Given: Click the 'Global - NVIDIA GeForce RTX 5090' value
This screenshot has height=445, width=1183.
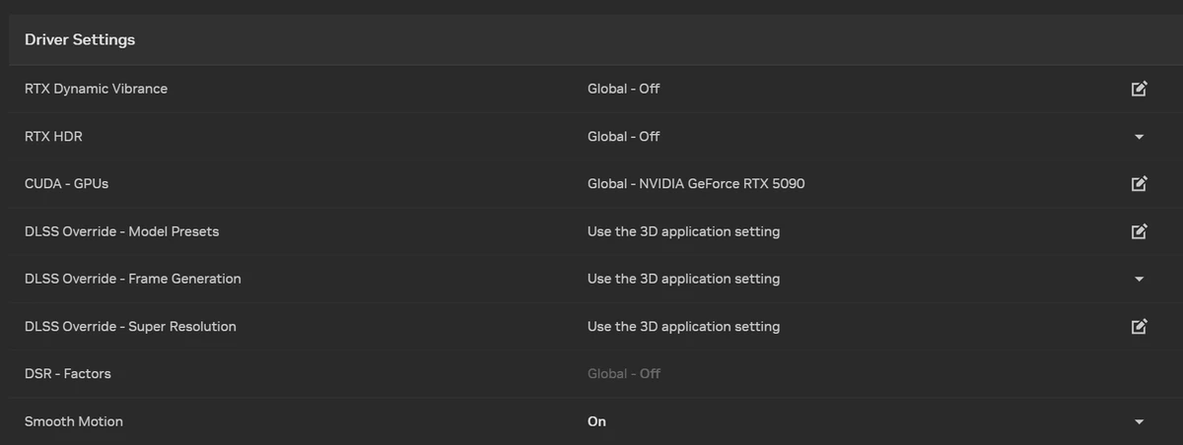Looking at the screenshot, I should tap(696, 184).
